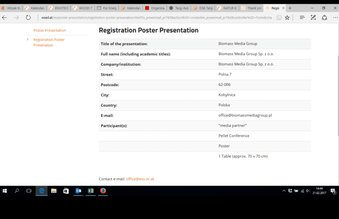Switch to the WOOD-T tab
Viewport: 339px width, 219px height.
[83, 8]
